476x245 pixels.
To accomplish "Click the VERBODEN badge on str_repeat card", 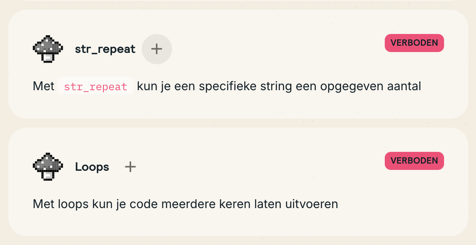I will pos(414,43).
